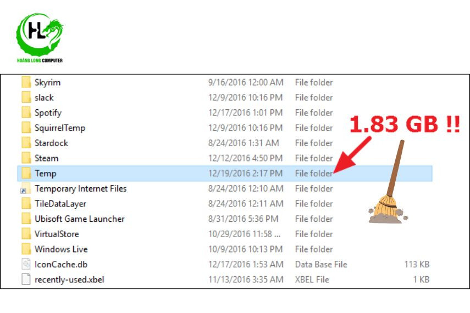Click date 12/19/2016 2:17 PM
The width and height of the screenshot is (470, 313).
tap(246, 174)
